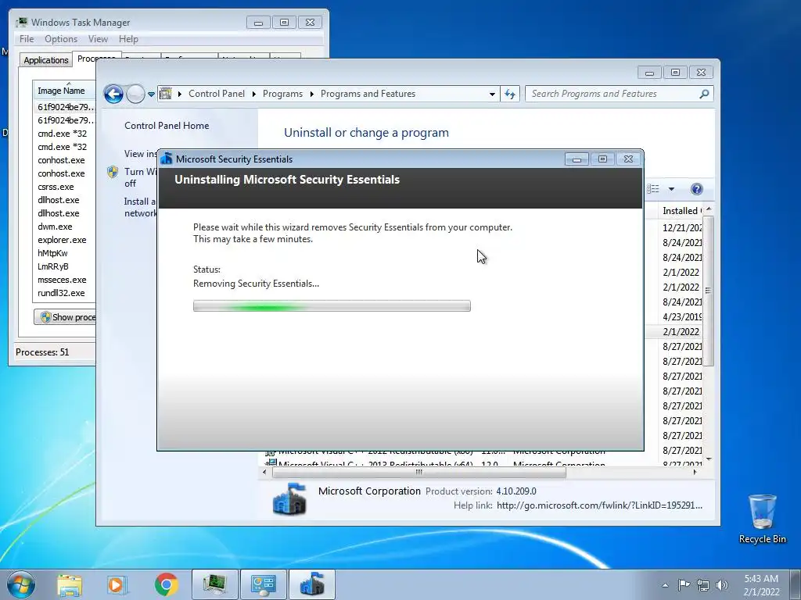Click the Windows Start orb
Screen dimensions: 801x600
pos(20,584)
